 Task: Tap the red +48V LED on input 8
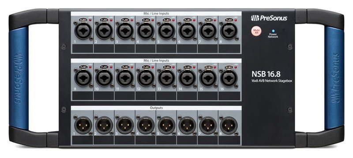pos(236,20)
